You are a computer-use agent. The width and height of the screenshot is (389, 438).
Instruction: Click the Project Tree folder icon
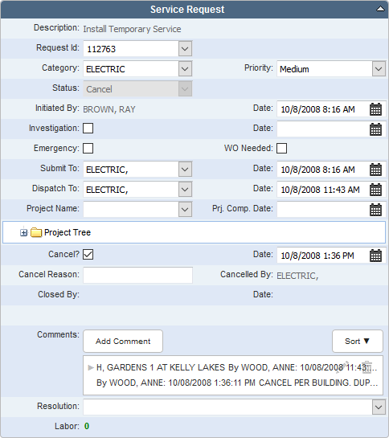click(36, 232)
